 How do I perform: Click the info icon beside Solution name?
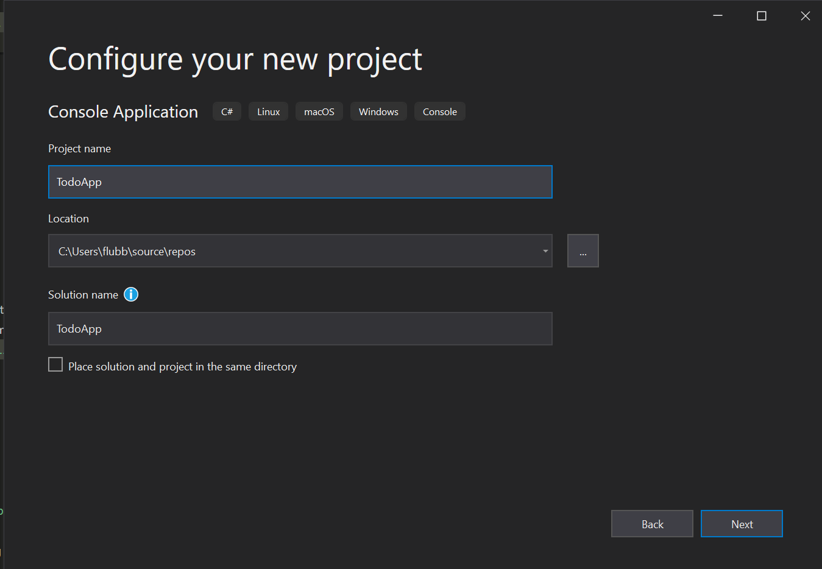[x=131, y=294]
